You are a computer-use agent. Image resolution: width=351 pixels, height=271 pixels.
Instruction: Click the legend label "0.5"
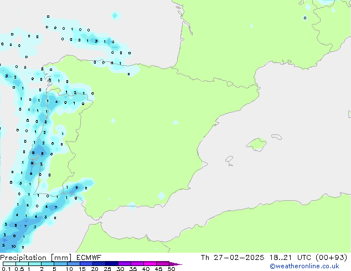point(19,269)
